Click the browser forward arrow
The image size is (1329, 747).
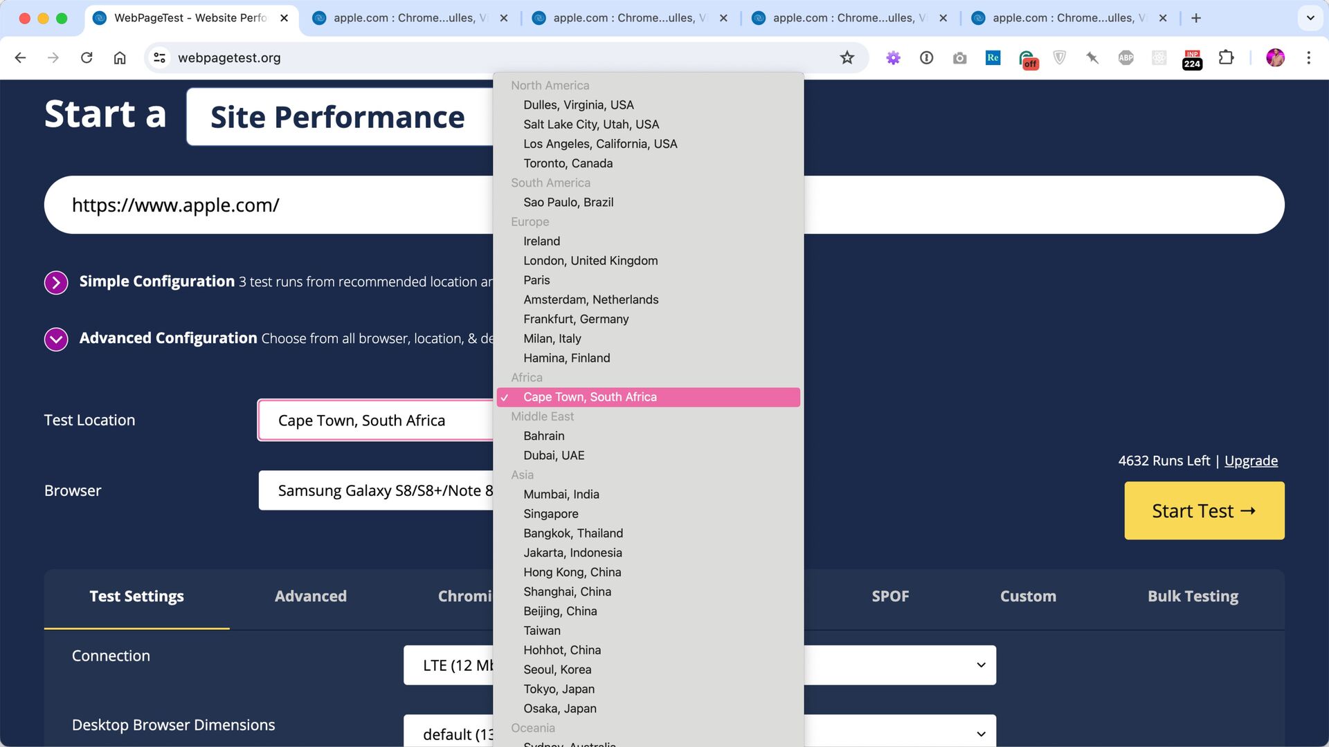pyautogui.click(x=53, y=58)
